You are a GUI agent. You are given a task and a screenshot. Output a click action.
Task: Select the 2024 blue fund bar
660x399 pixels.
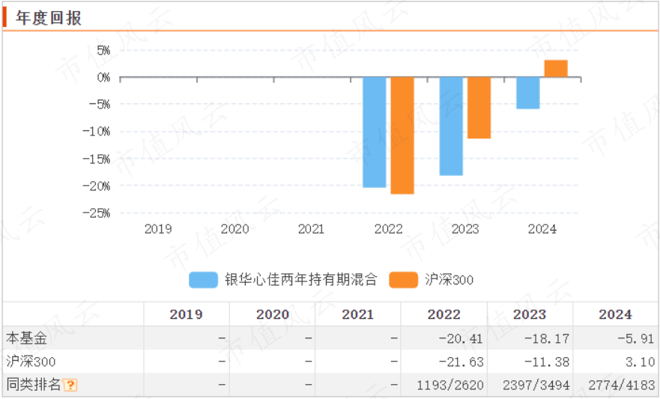(528, 94)
